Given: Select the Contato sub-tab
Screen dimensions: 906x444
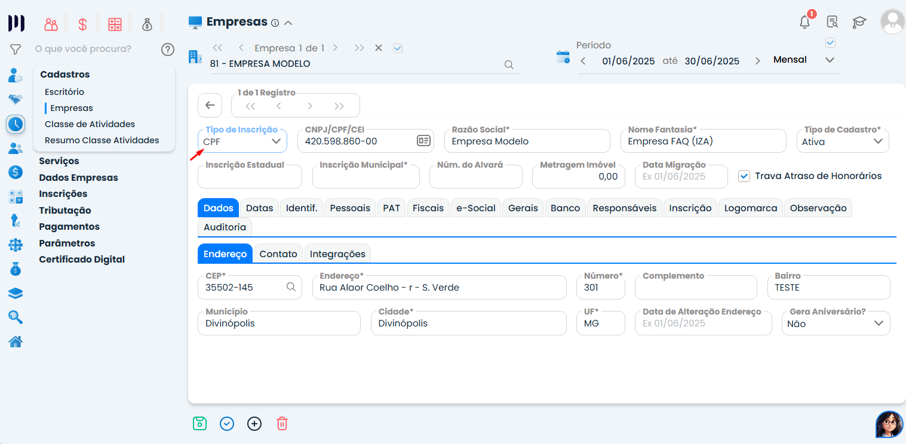Looking at the screenshot, I should pos(278,254).
